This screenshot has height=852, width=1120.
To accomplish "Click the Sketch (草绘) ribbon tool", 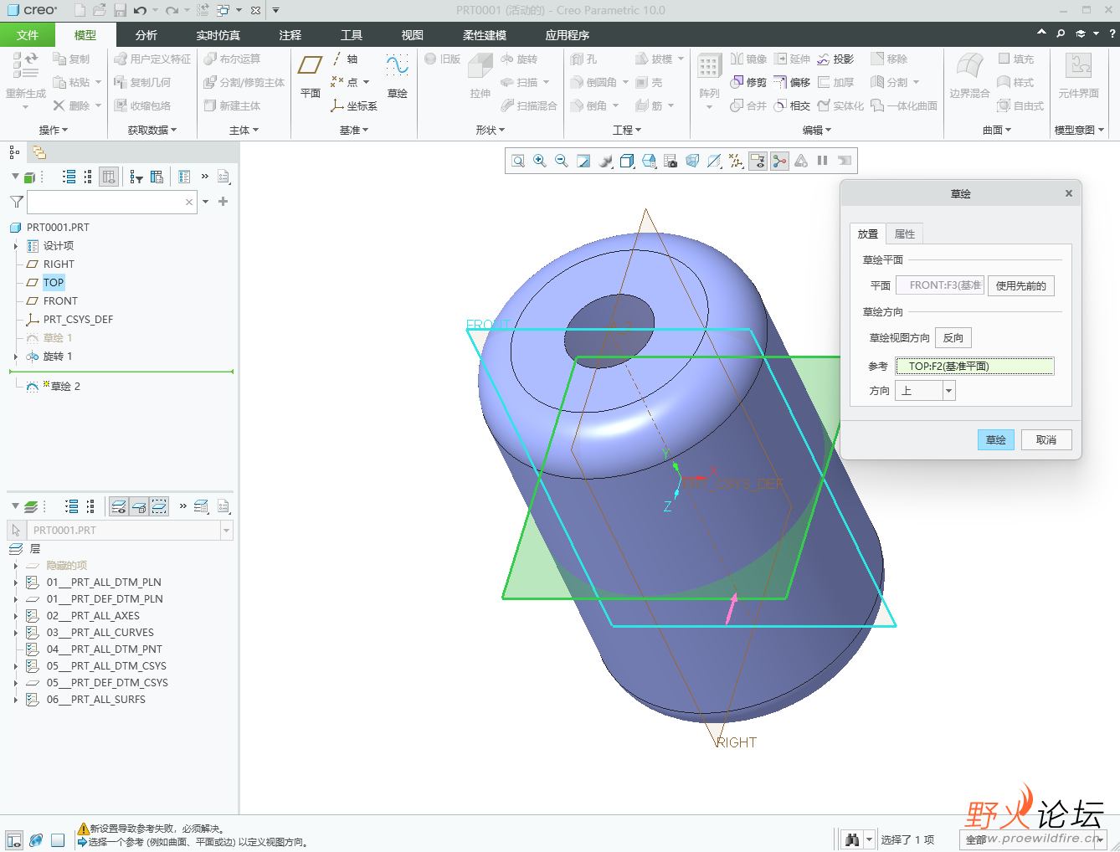I will tap(397, 75).
